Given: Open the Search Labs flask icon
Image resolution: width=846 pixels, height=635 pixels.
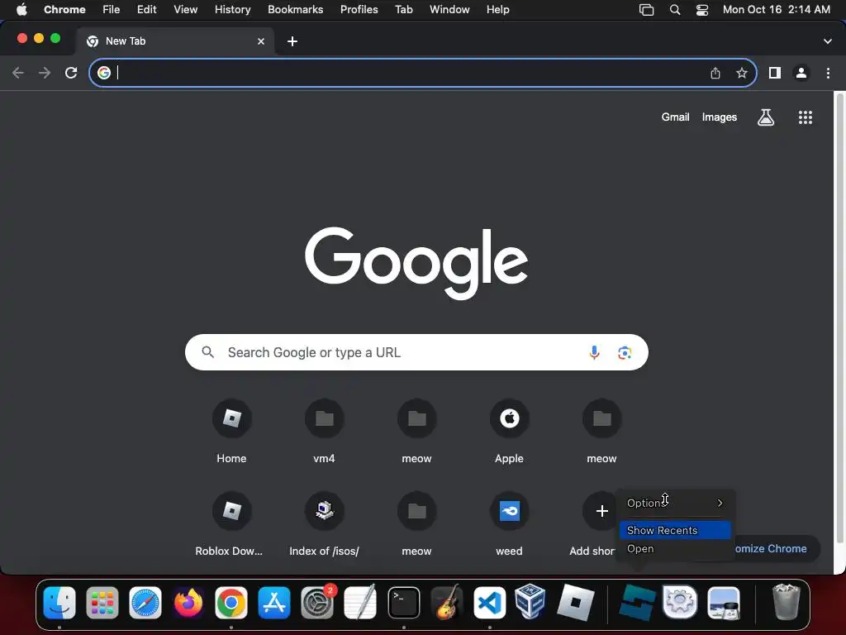Looking at the screenshot, I should click(766, 117).
